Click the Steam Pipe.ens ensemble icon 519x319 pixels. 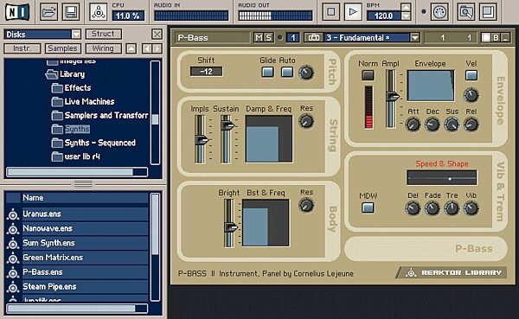13,287
